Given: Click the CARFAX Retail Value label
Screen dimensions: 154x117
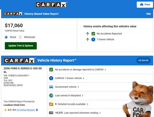Looking at the screenshot, I should pos(15,31).
